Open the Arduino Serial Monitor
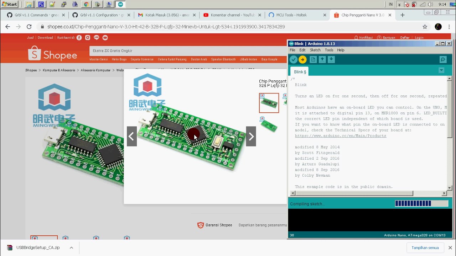Viewport: 456px width, 256px height. [443, 60]
